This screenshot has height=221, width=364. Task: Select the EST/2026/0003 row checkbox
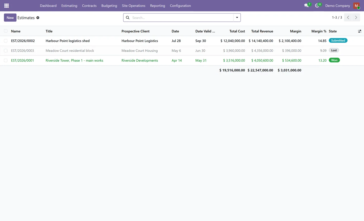point(5,51)
